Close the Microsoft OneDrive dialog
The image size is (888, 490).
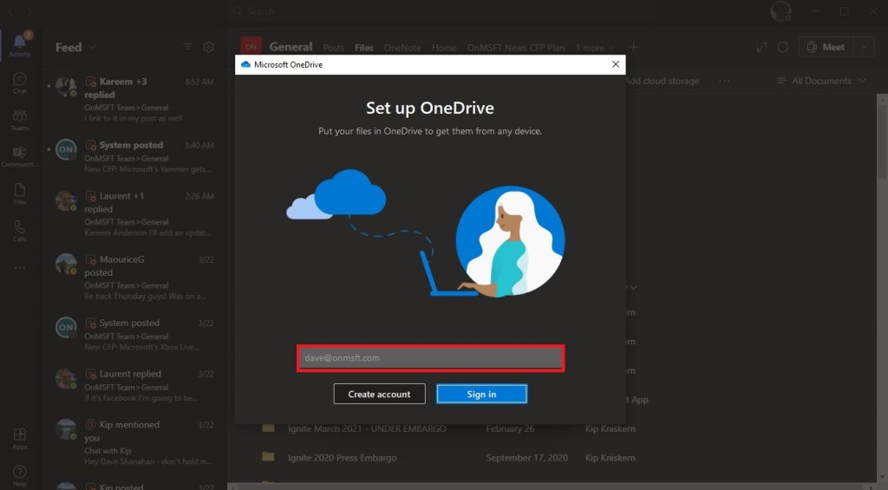(616, 64)
